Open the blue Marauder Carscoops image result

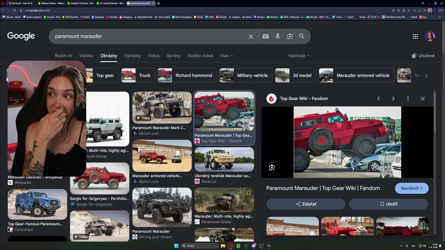tap(37, 205)
